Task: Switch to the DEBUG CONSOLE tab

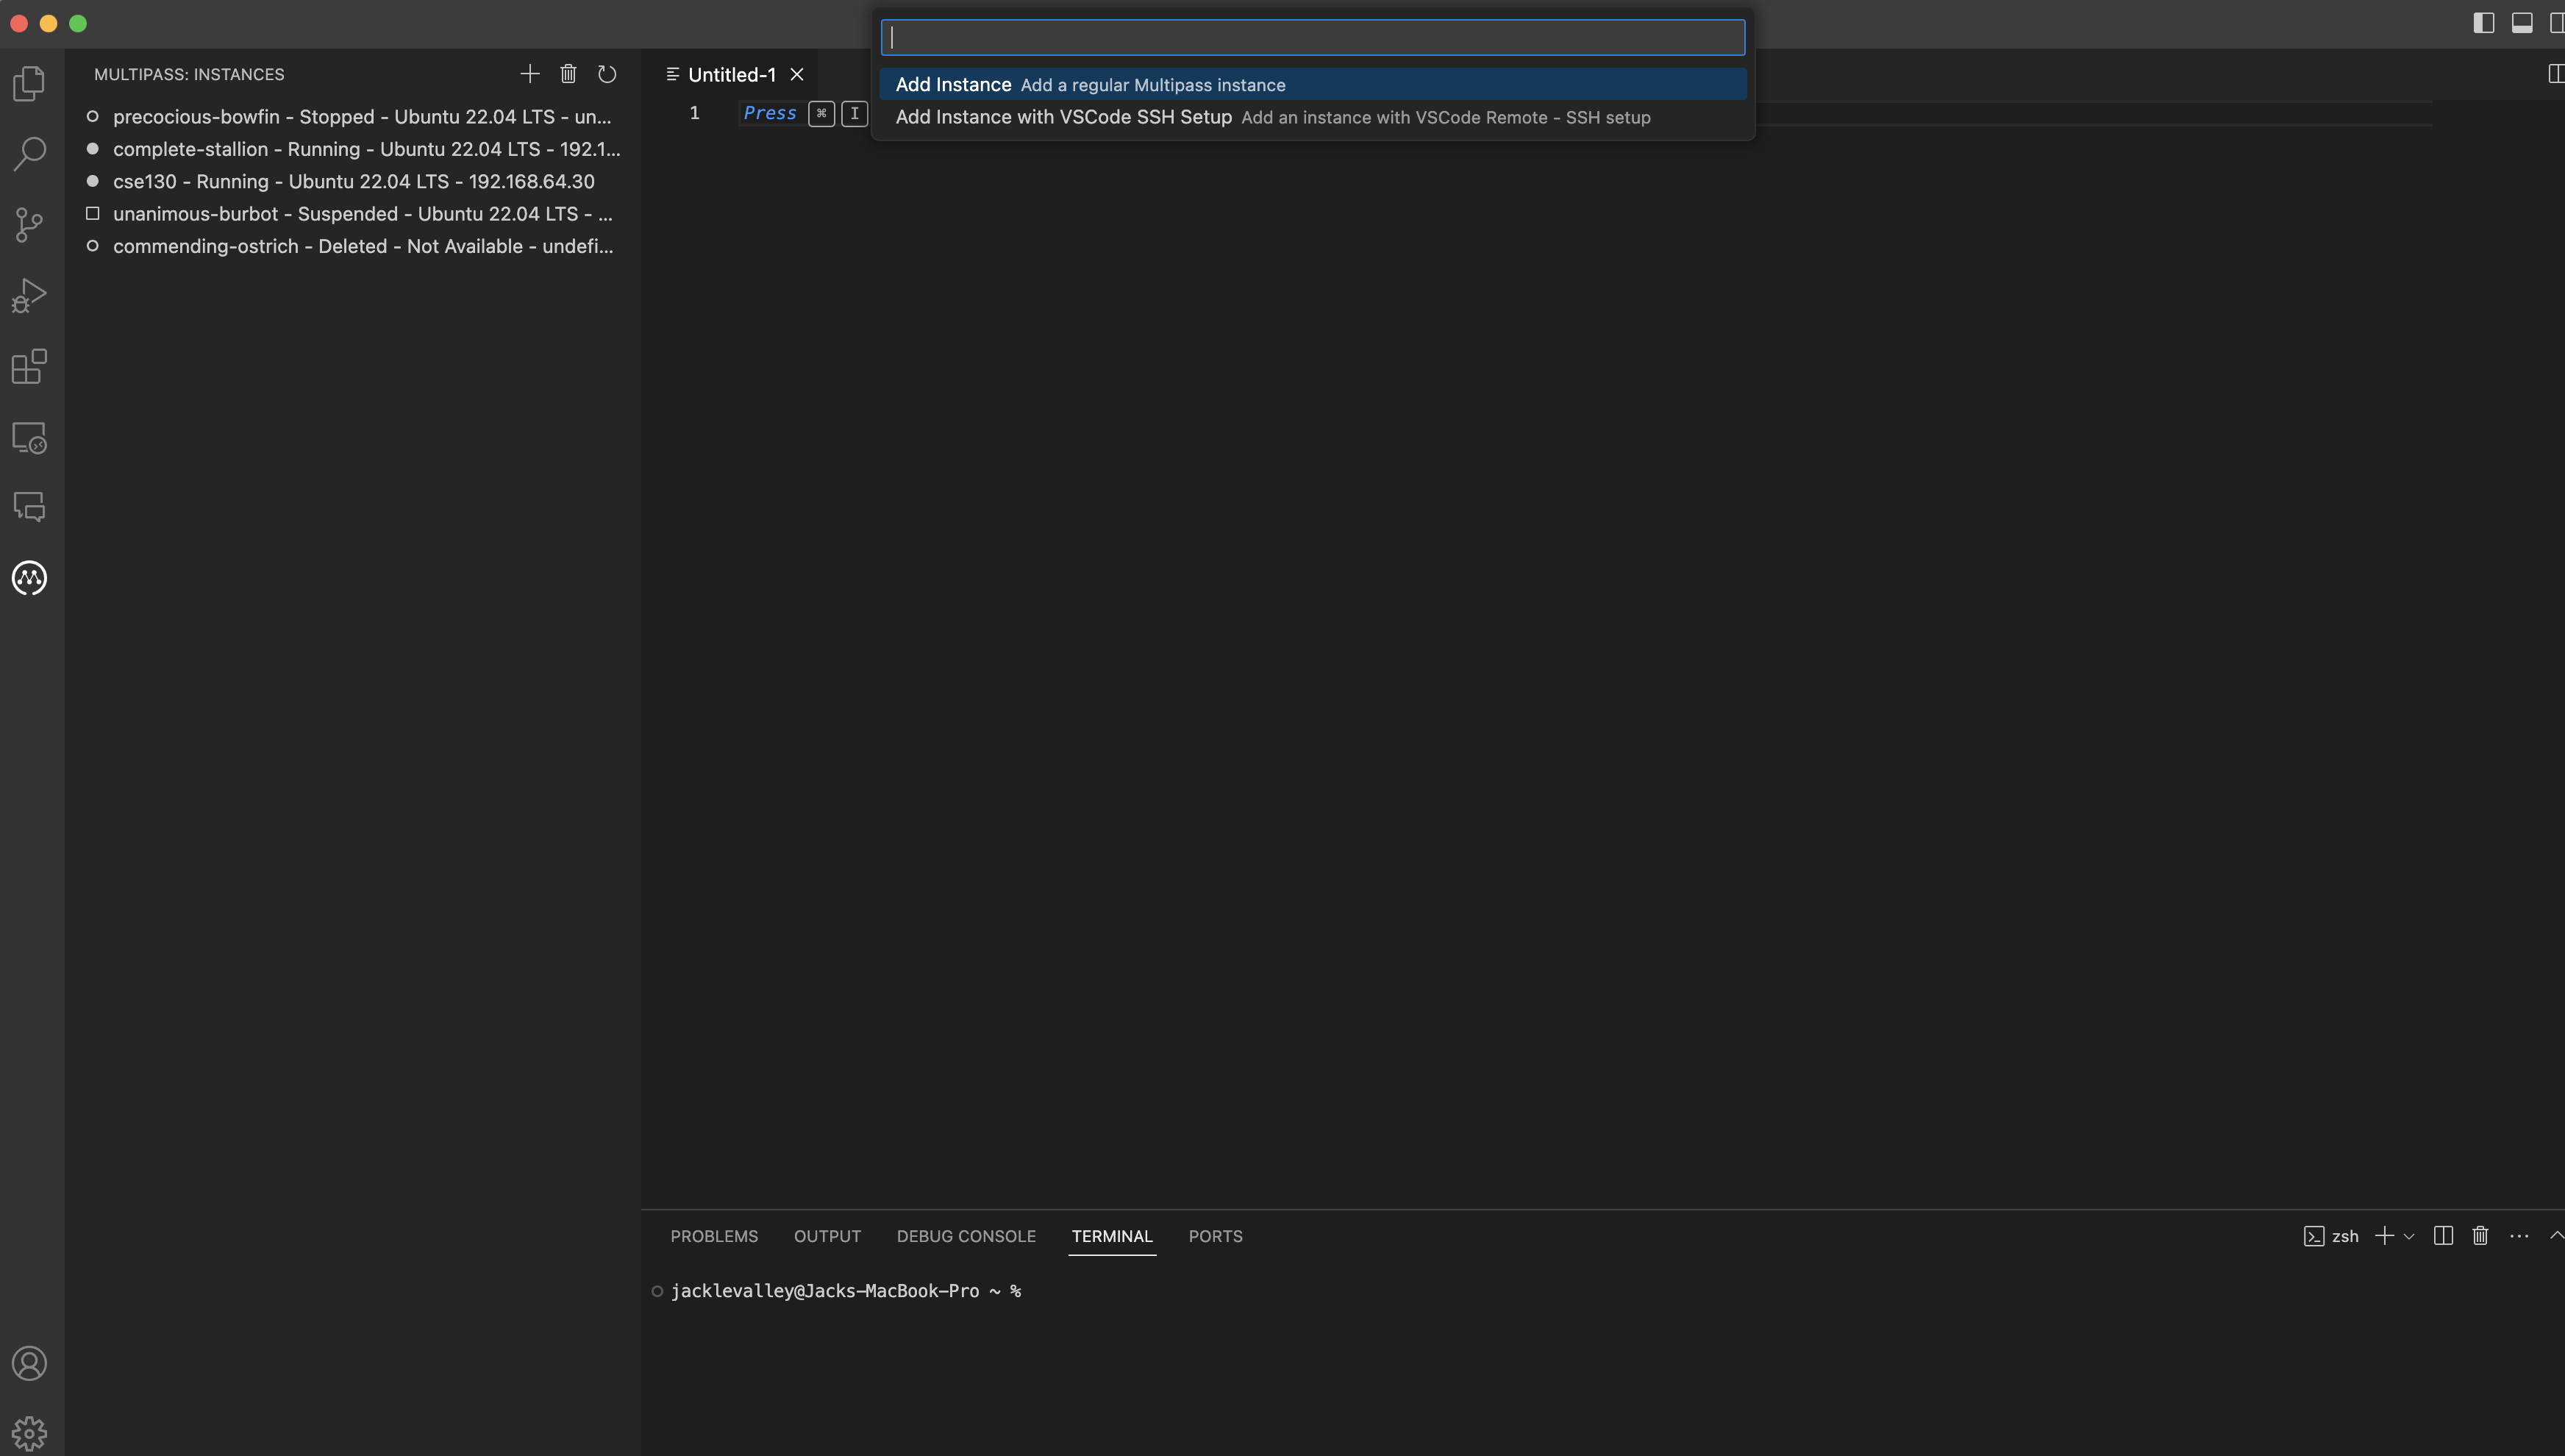Action: click(965, 1236)
